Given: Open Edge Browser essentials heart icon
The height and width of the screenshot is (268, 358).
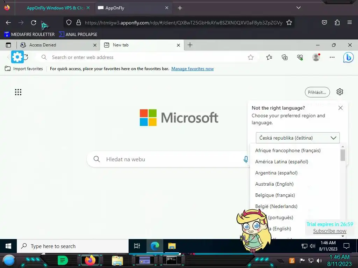Looking at the screenshot, I should [x=300, y=57].
